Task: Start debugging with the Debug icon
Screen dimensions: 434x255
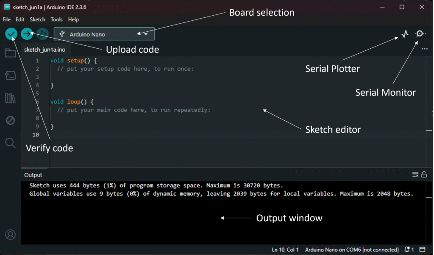Action: (x=42, y=34)
